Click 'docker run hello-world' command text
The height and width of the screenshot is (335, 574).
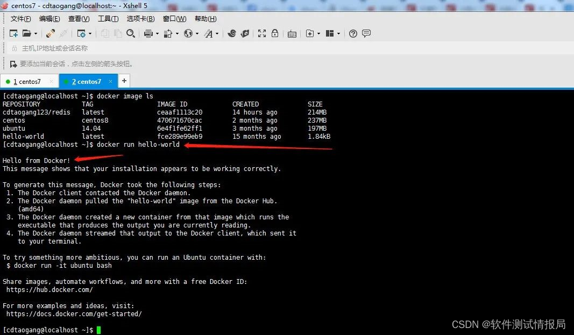pyautogui.click(x=138, y=145)
